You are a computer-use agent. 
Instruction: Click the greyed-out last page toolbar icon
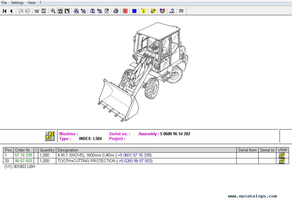click(28, 11)
